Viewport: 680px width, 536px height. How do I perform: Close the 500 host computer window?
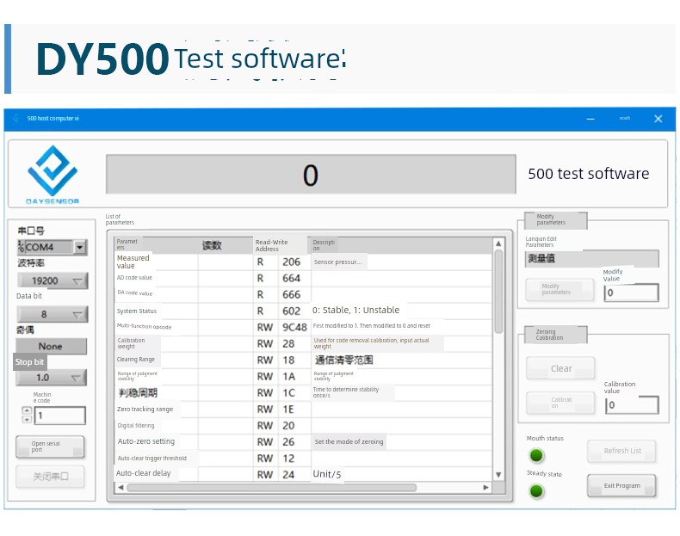coord(658,119)
